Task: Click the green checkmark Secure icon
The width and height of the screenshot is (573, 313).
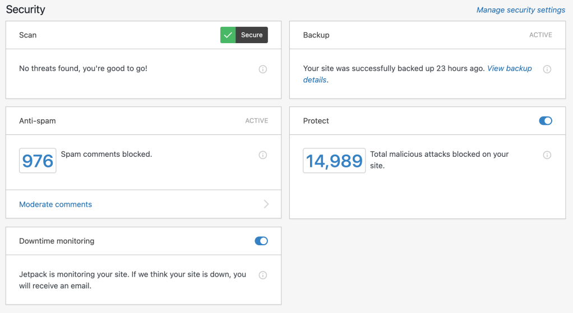Action: coord(228,35)
